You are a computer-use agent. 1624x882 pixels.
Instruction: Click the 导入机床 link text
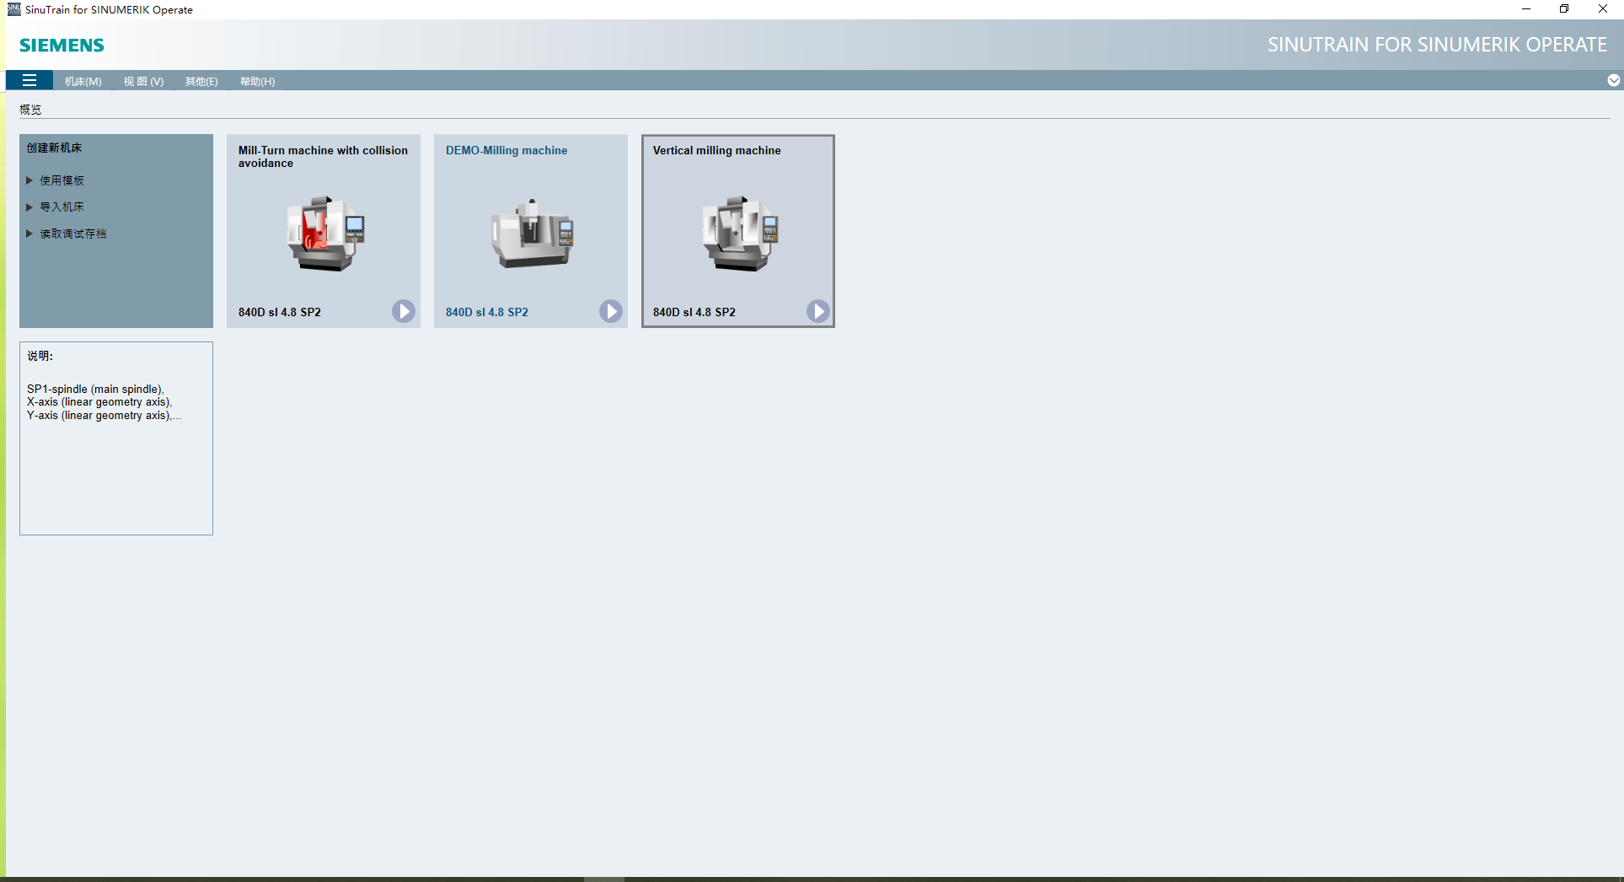tap(62, 207)
